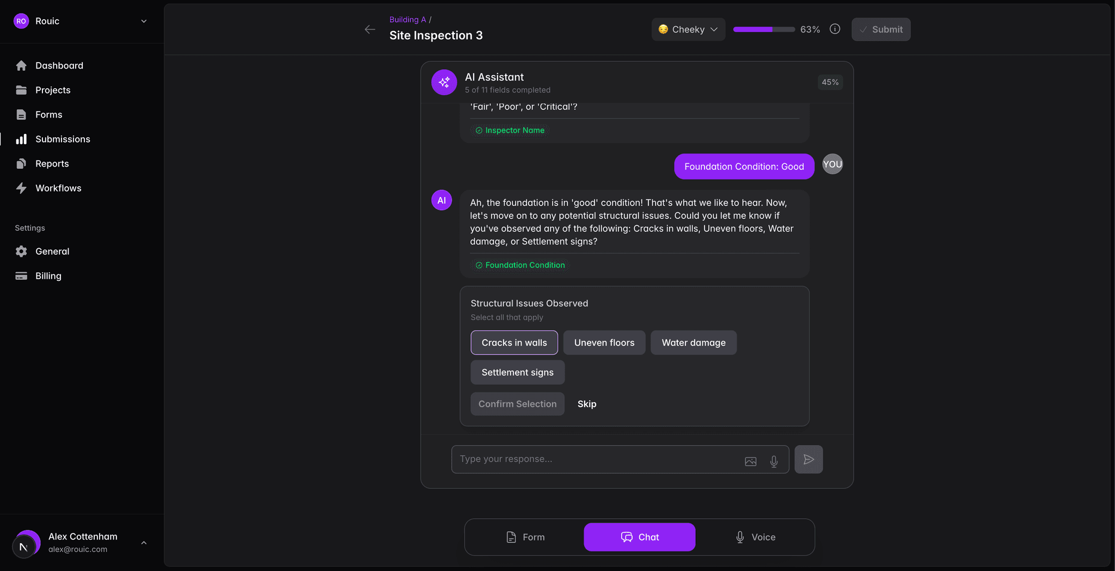
Task: Click the back arrow beside Site Inspection 3
Action: (x=370, y=29)
